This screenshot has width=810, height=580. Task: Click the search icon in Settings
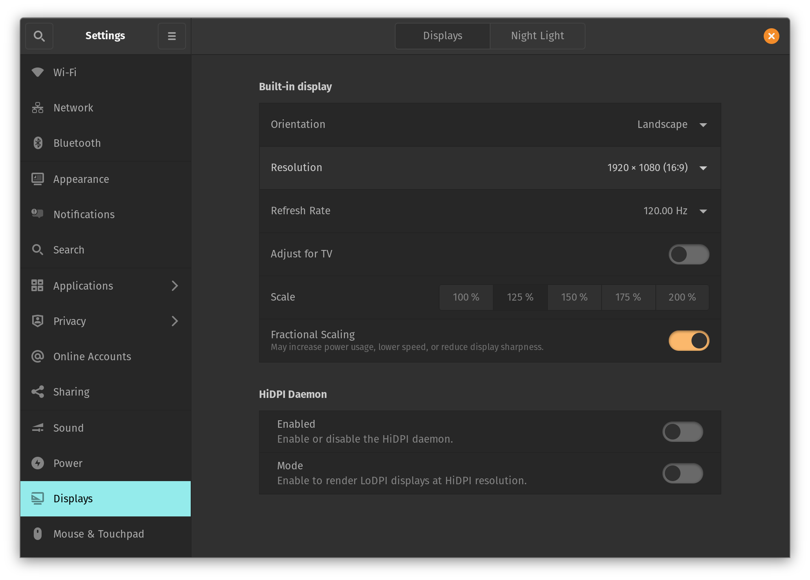(38, 36)
